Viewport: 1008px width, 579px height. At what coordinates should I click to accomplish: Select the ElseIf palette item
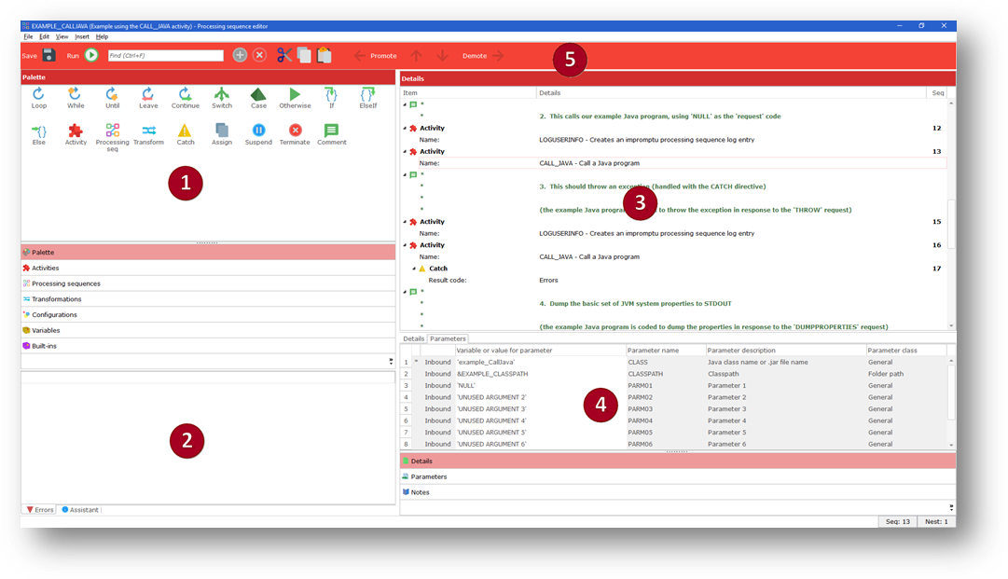coord(367,98)
